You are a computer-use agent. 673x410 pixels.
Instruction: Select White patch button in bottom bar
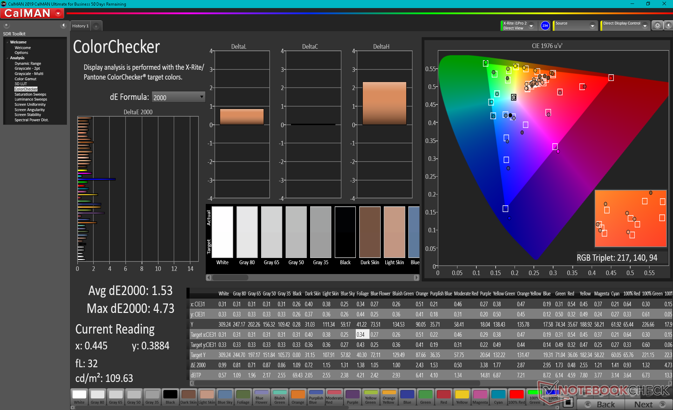tap(79, 397)
